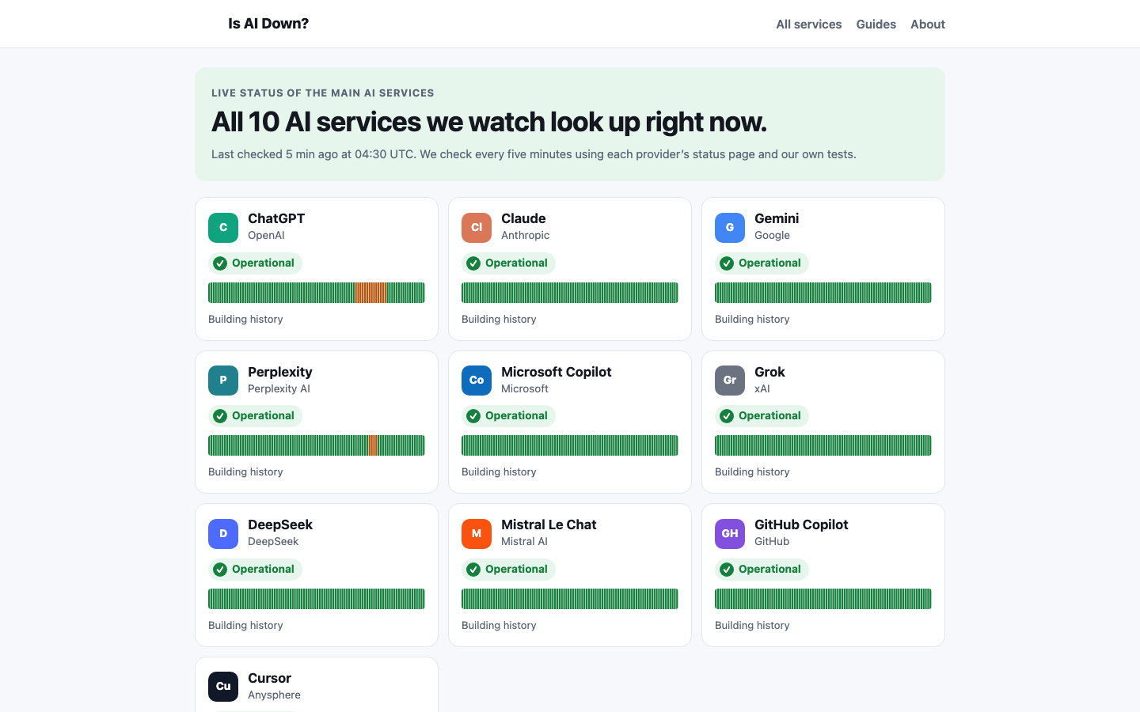Click Gemini's Operational status badge
1140x712 pixels.
pyautogui.click(x=762, y=263)
